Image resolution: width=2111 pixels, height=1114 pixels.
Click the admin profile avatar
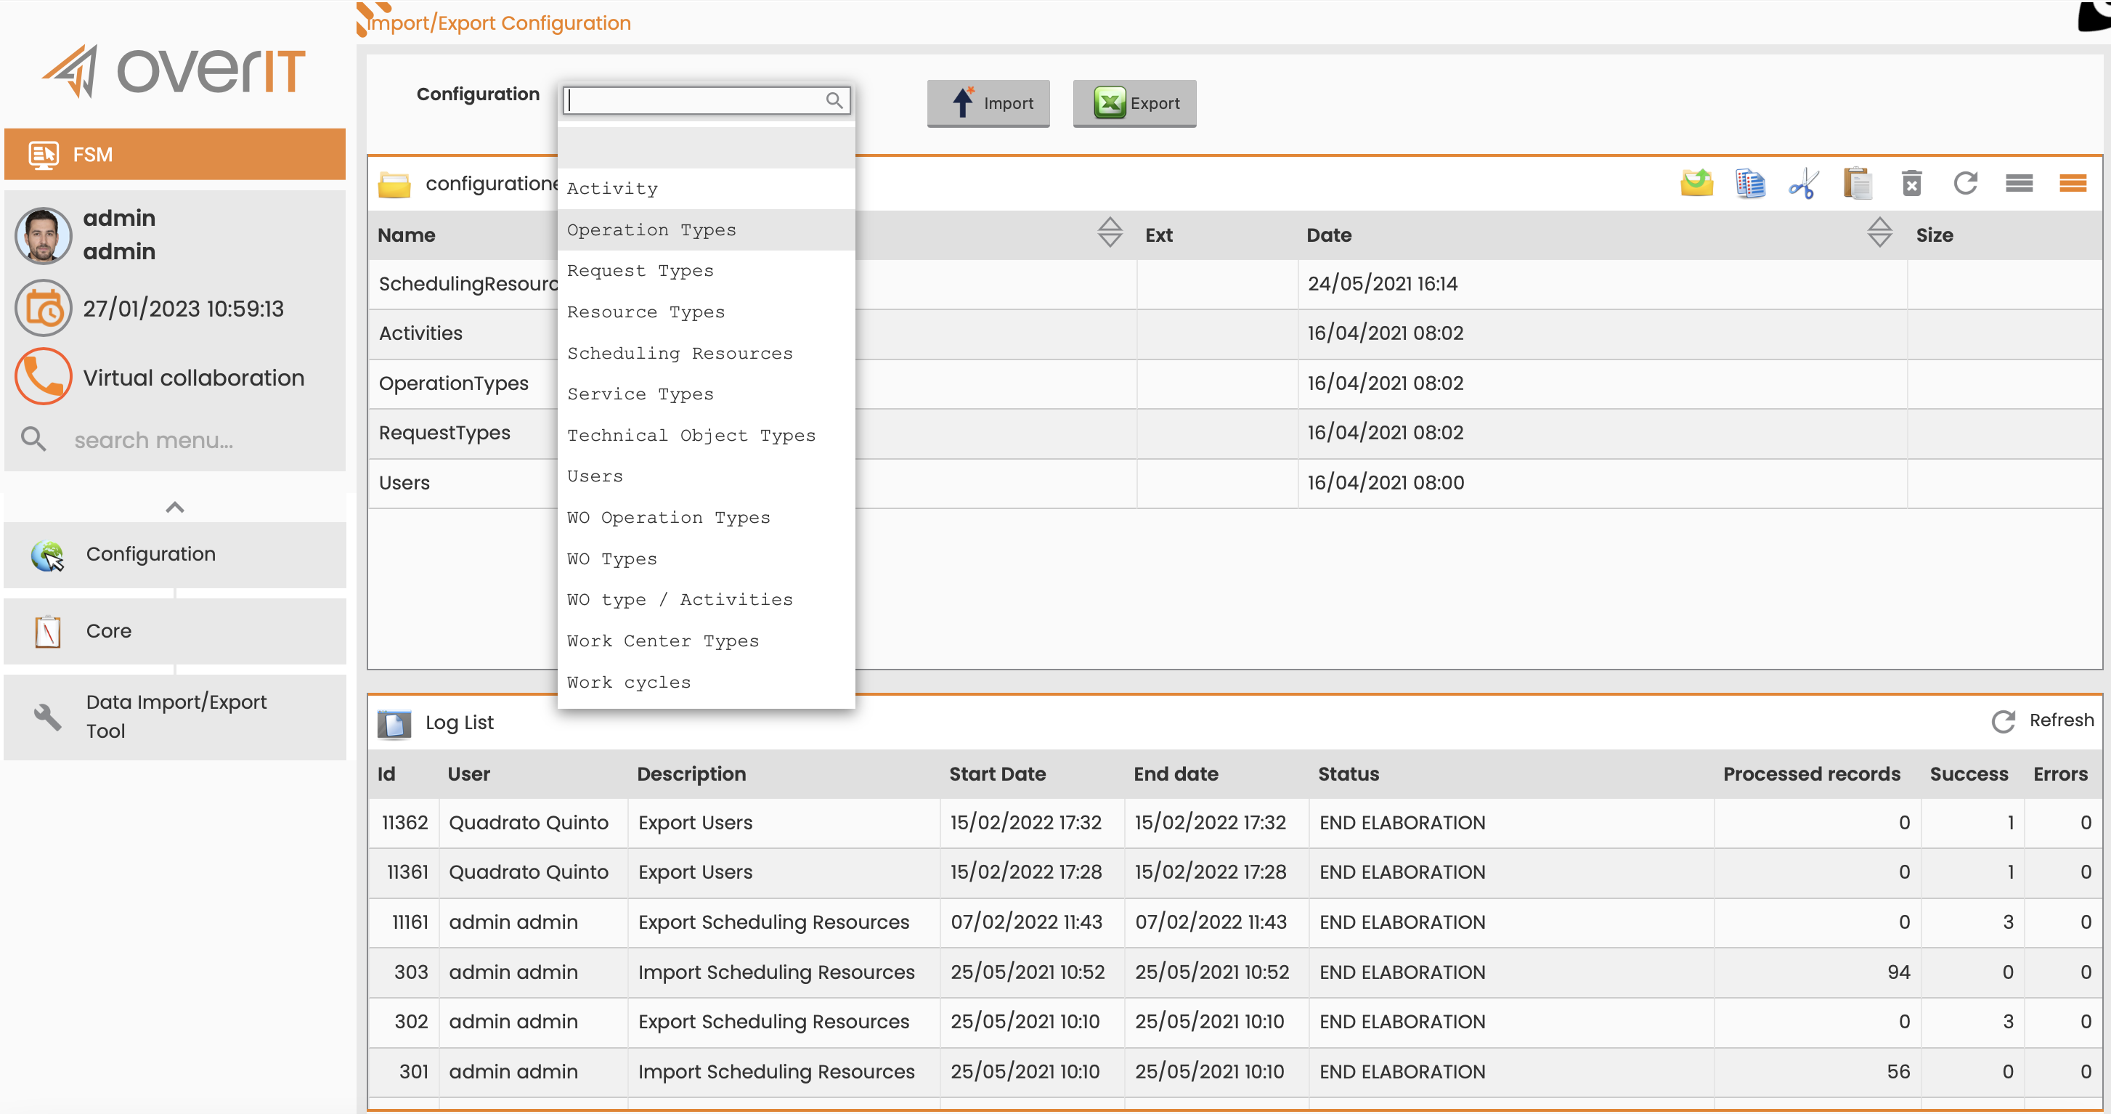44,235
